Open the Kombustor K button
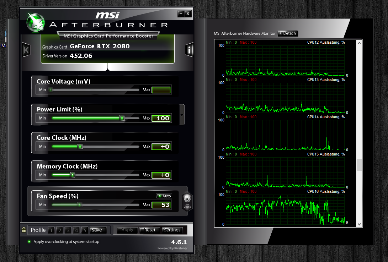 [26, 50]
